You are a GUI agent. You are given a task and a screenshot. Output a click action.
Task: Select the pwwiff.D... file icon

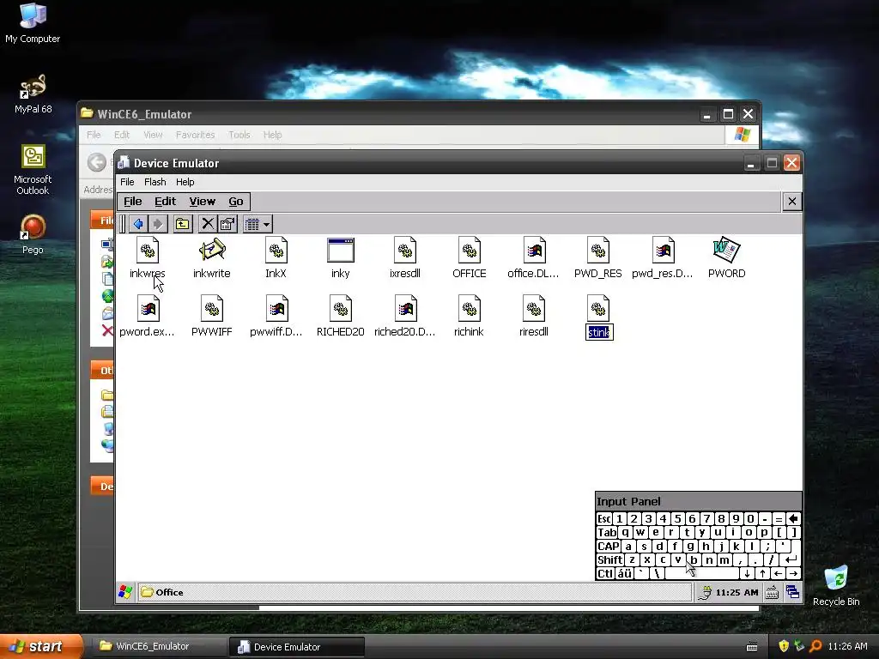pos(276,309)
